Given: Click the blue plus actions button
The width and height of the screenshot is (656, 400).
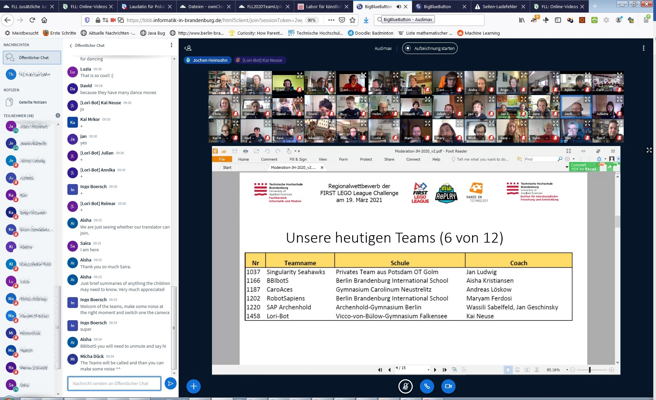Looking at the screenshot, I should click(193, 386).
